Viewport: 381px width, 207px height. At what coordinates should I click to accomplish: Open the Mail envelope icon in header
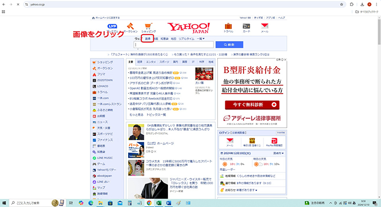[265, 26]
